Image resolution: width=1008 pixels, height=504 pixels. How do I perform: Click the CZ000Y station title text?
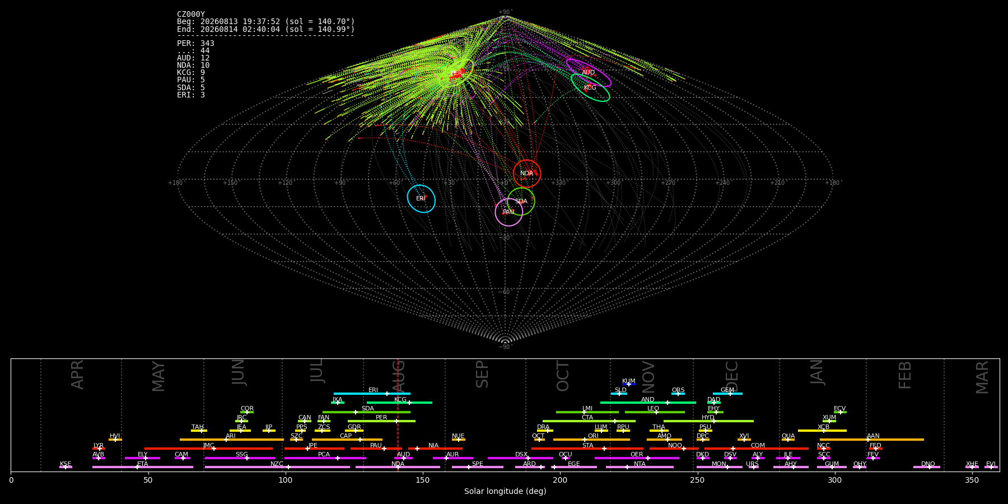[191, 15]
